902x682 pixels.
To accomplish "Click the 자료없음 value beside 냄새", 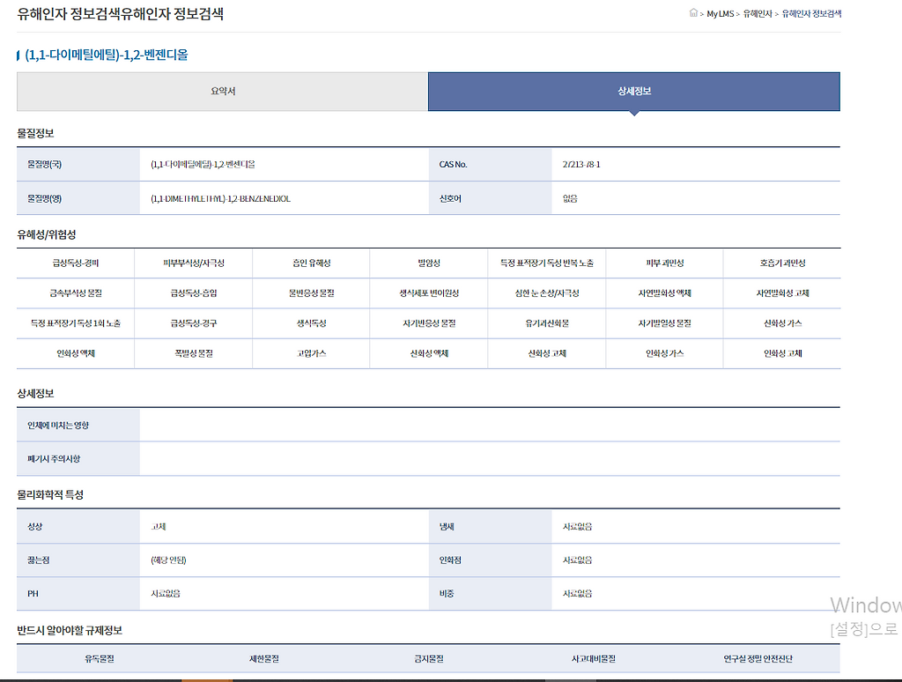I will [x=578, y=527].
